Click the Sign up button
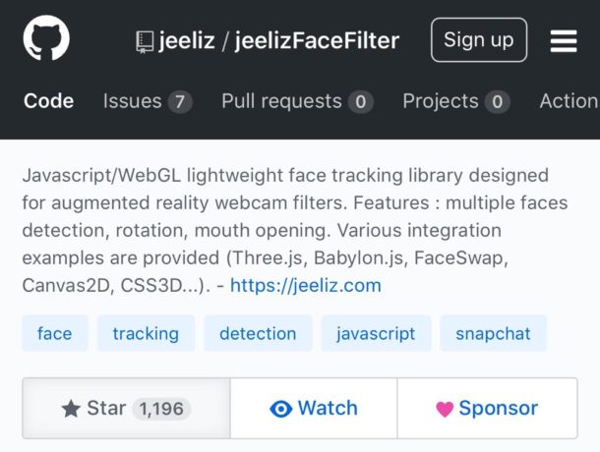Screen dimensions: 600x452 tap(479, 39)
